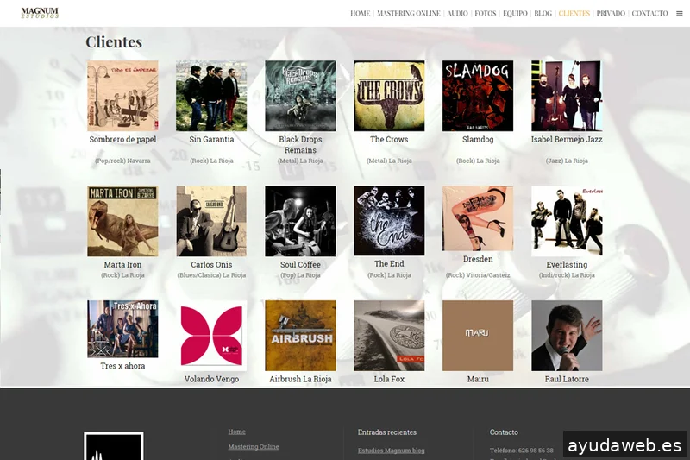Screen dimensions: 690x460
Task: Click The Crows title text
Action: pos(389,139)
